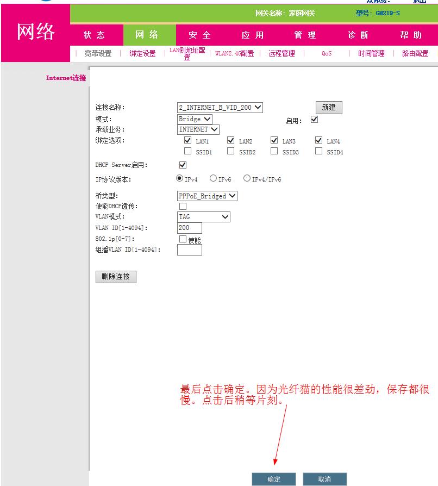Open the 路由配置 page
The image size is (438, 486).
click(x=415, y=53)
